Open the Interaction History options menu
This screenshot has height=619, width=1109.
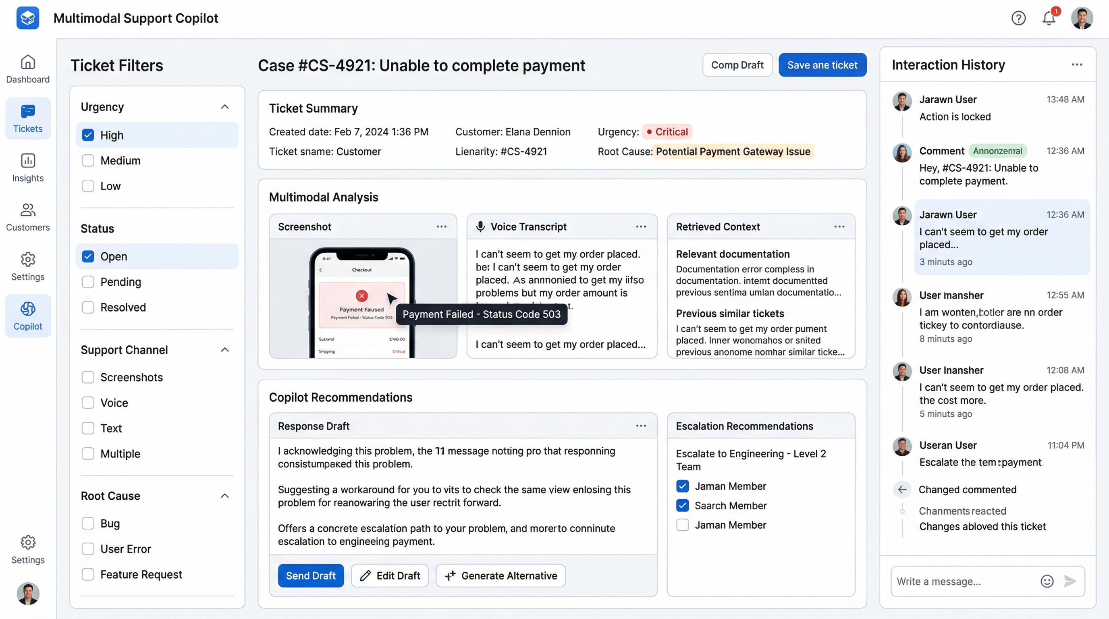[1077, 64]
